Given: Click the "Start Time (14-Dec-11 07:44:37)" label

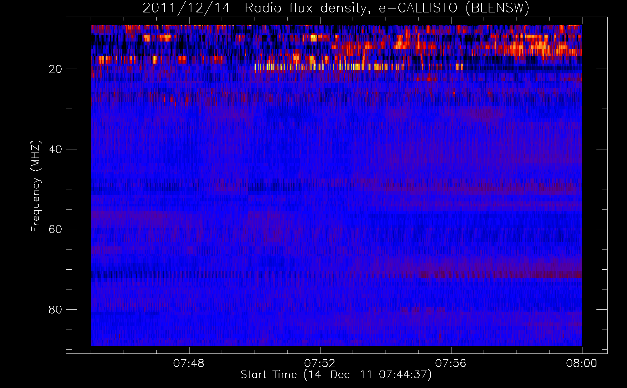Looking at the screenshot, I should pos(336,375).
